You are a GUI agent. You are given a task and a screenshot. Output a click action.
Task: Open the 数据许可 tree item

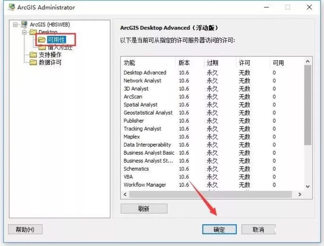coord(50,62)
